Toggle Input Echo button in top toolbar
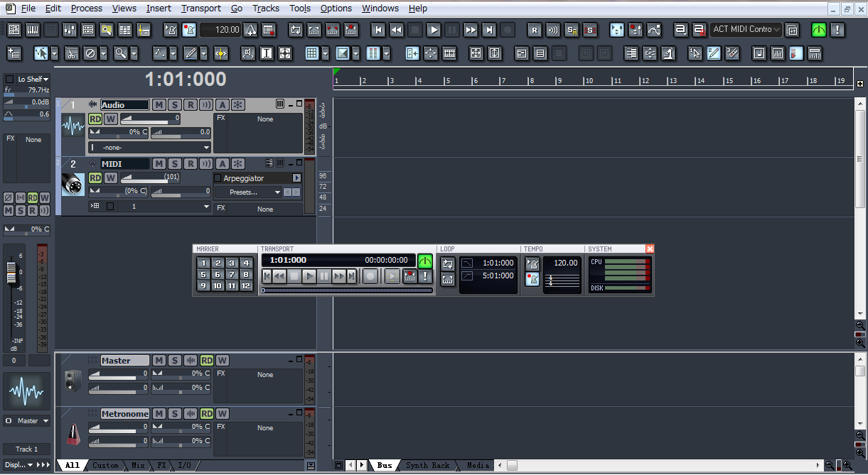 point(553,30)
